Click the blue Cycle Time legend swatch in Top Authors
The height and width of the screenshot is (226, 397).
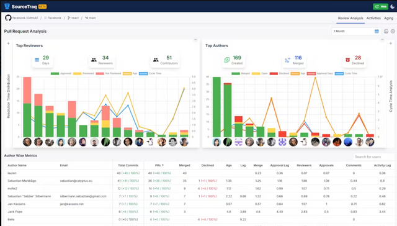(339, 73)
